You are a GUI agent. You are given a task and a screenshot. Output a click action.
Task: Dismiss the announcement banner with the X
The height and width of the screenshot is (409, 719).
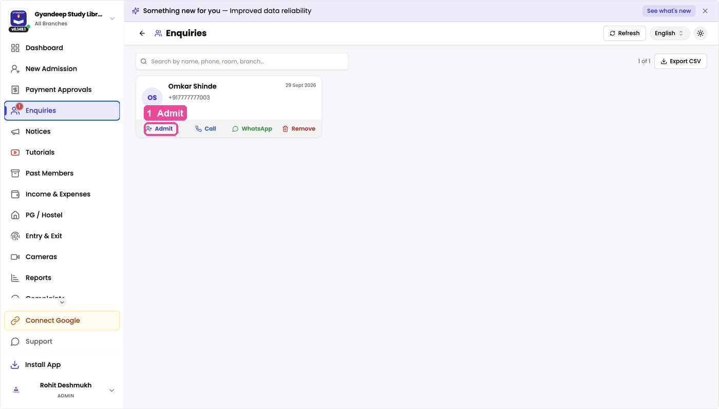pos(705,11)
